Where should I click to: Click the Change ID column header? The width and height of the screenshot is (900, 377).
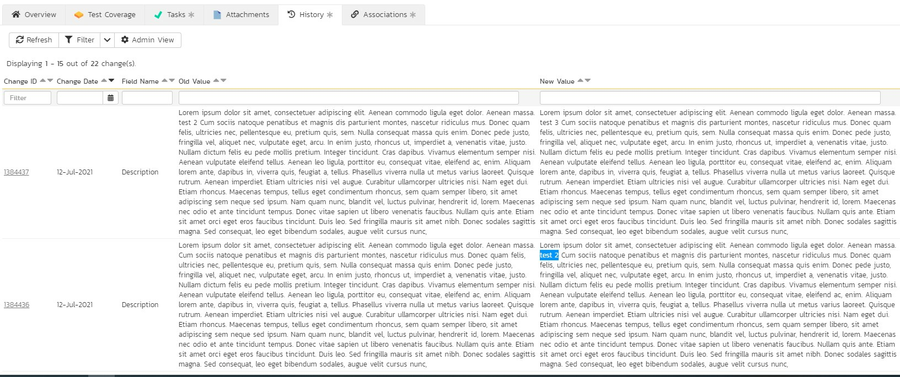tap(20, 81)
